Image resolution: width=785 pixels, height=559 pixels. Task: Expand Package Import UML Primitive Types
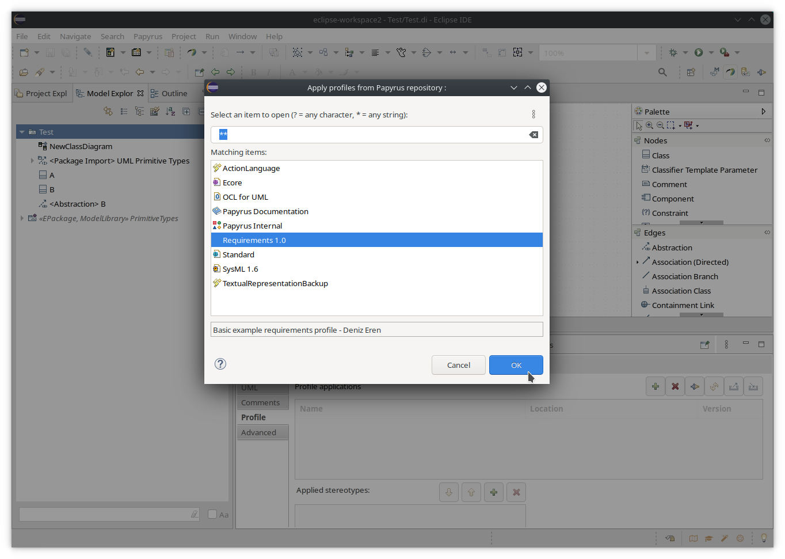tap(32, 161)
